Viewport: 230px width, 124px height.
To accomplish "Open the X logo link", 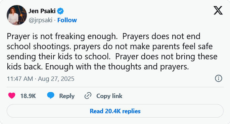I will point(218,10).
